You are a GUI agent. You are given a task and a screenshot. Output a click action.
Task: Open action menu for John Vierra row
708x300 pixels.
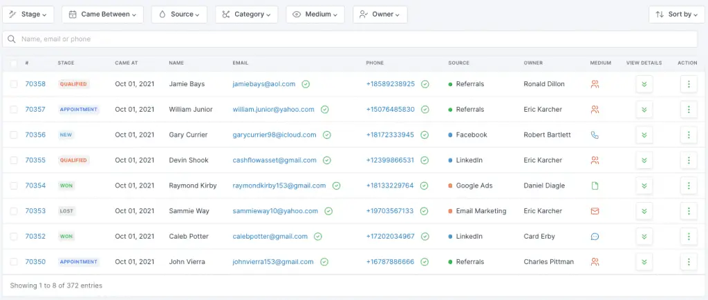tap(688, 262)
